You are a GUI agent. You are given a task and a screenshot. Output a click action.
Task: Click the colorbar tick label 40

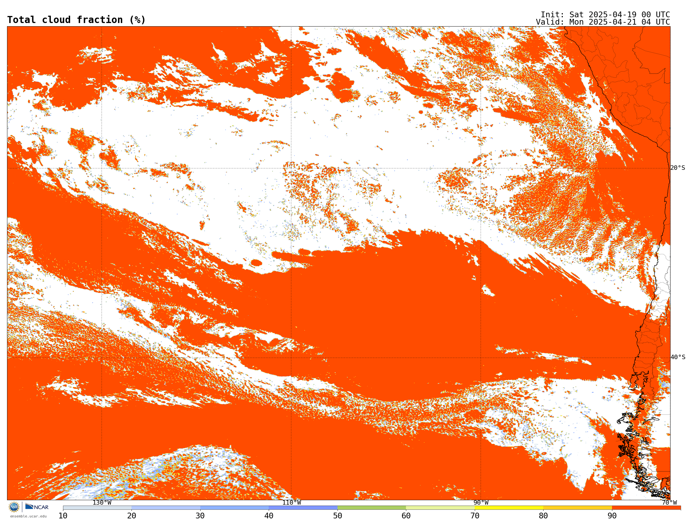coord(269,516)
